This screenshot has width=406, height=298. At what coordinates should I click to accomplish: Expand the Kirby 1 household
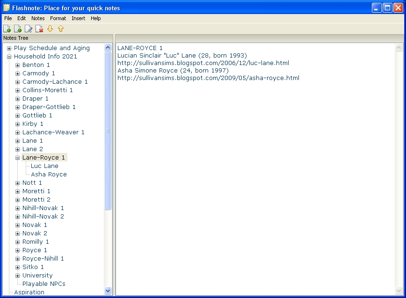[17, 124]
